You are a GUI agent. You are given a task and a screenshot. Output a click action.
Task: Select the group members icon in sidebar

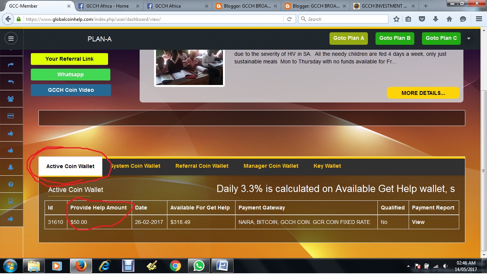point(11,99)
